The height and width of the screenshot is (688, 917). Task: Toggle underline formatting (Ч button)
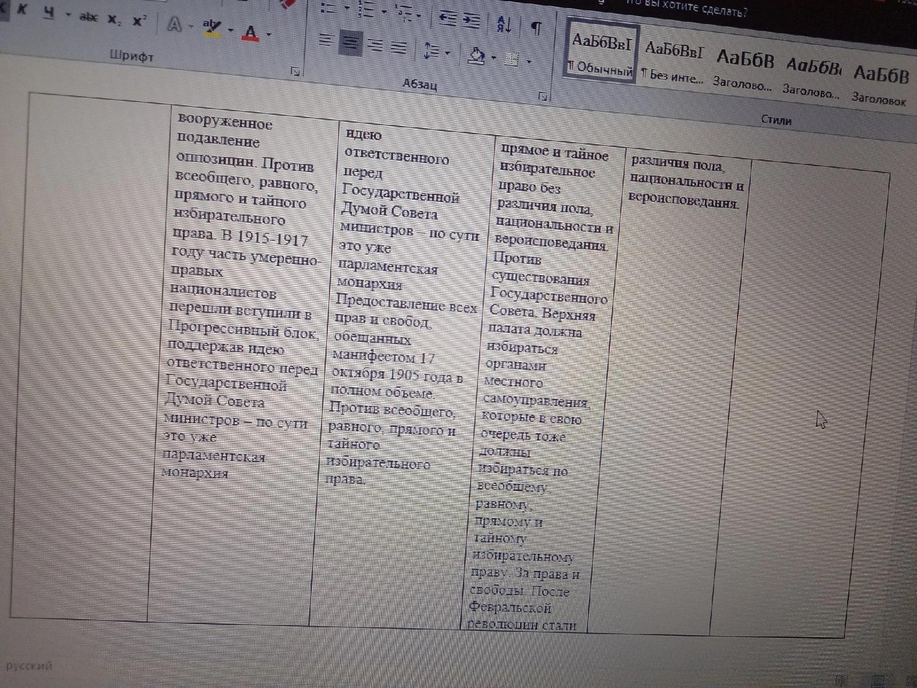coord(49,13)
